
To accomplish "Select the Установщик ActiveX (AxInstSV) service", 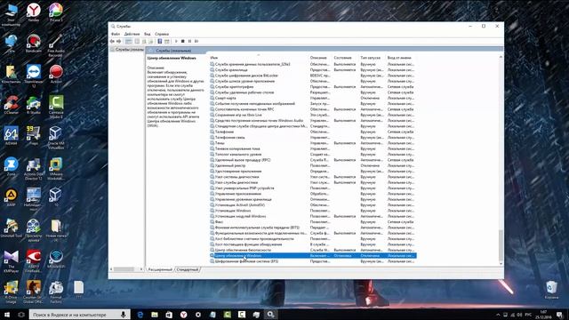I will pos(313,205).
